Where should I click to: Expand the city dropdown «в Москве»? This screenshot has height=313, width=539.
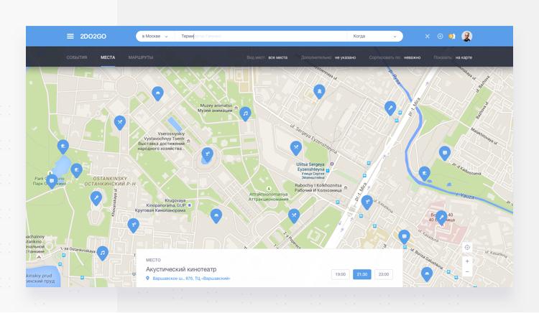[155, 36]
